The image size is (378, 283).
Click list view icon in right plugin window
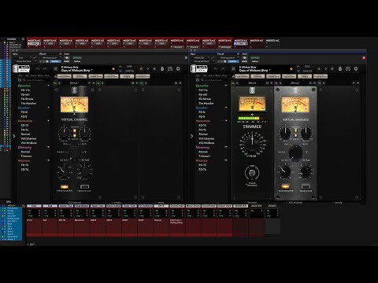point(332,69)
